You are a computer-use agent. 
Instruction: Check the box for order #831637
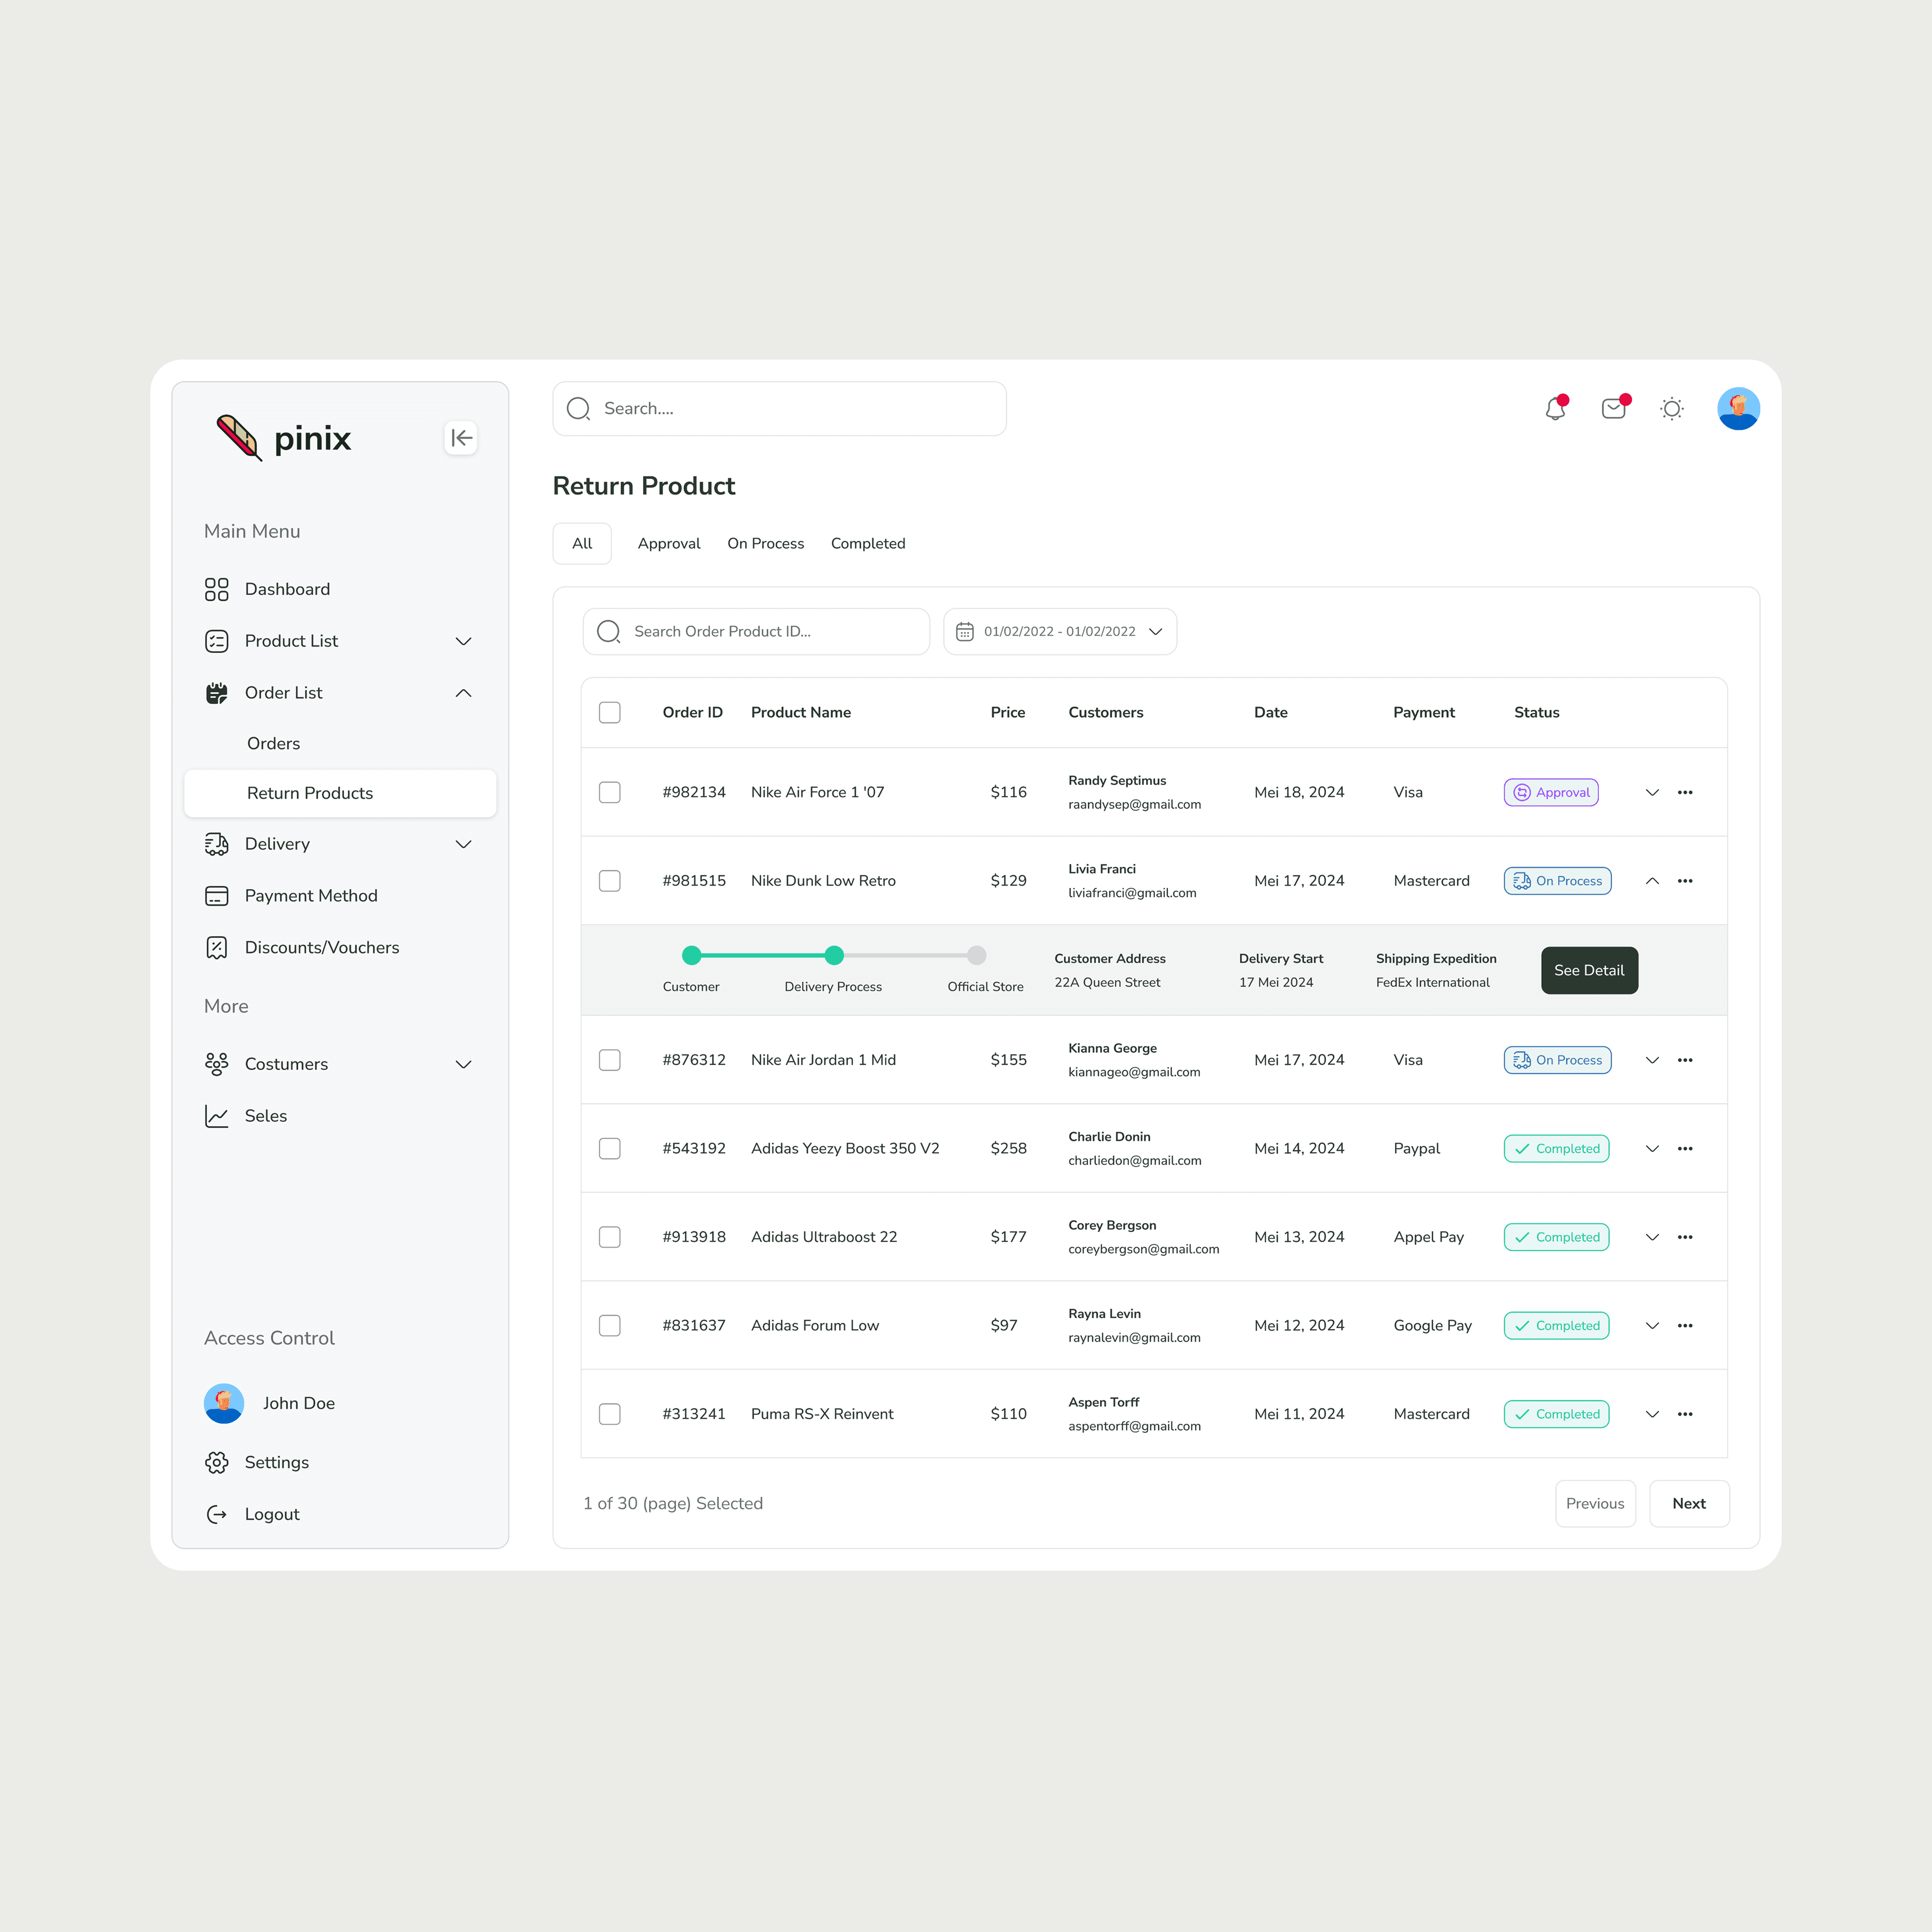tap(610, 1326)
